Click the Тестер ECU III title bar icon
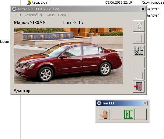This screenshot has height=139, width=164. (x=14, y=9)
